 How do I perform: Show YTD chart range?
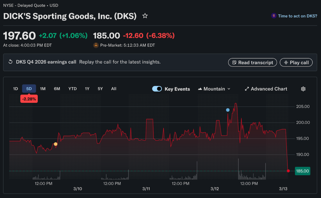72,89
